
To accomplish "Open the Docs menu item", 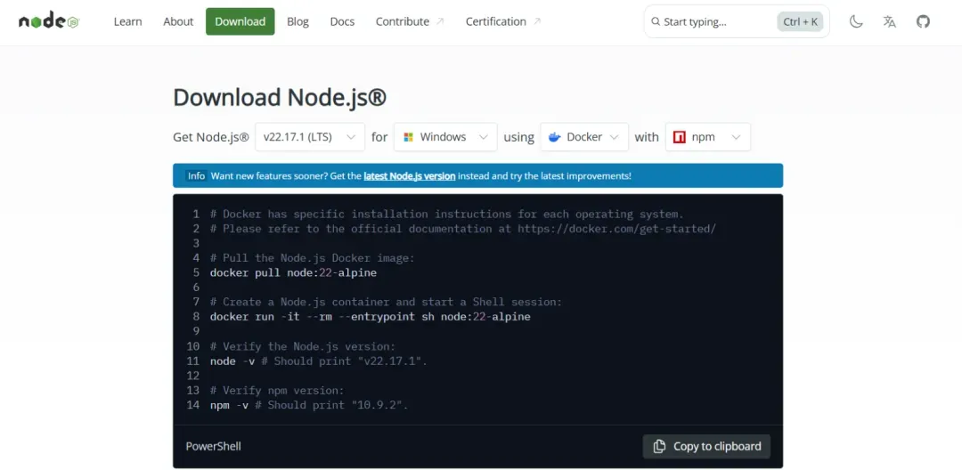I will tap(342, 21).
